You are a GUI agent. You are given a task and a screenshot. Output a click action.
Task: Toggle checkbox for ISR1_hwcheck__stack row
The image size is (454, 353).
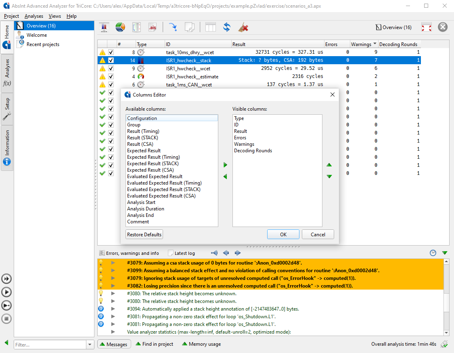(111, 60)
